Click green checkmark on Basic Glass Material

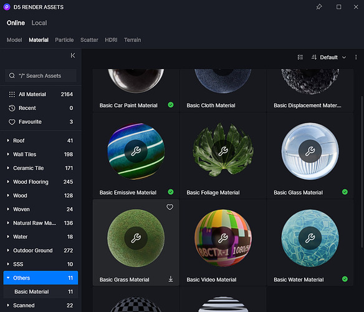(345, 192)
